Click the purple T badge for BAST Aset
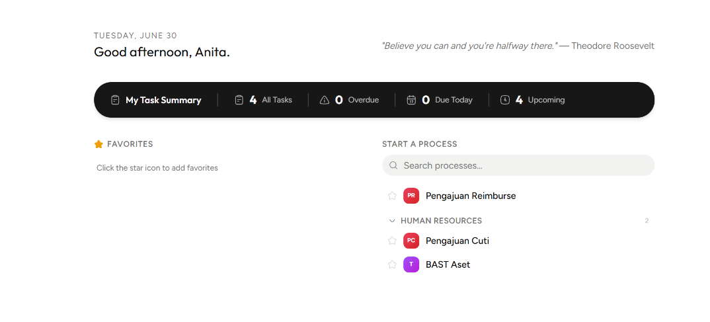Viewport: 710px width, 322px height. click(x=411, y=264)
